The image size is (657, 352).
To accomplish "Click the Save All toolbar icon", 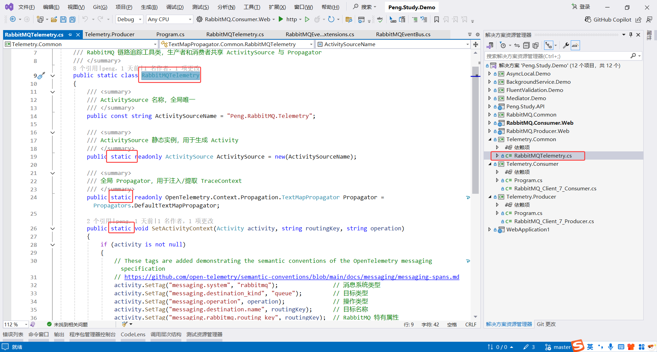I will (72, 19).
